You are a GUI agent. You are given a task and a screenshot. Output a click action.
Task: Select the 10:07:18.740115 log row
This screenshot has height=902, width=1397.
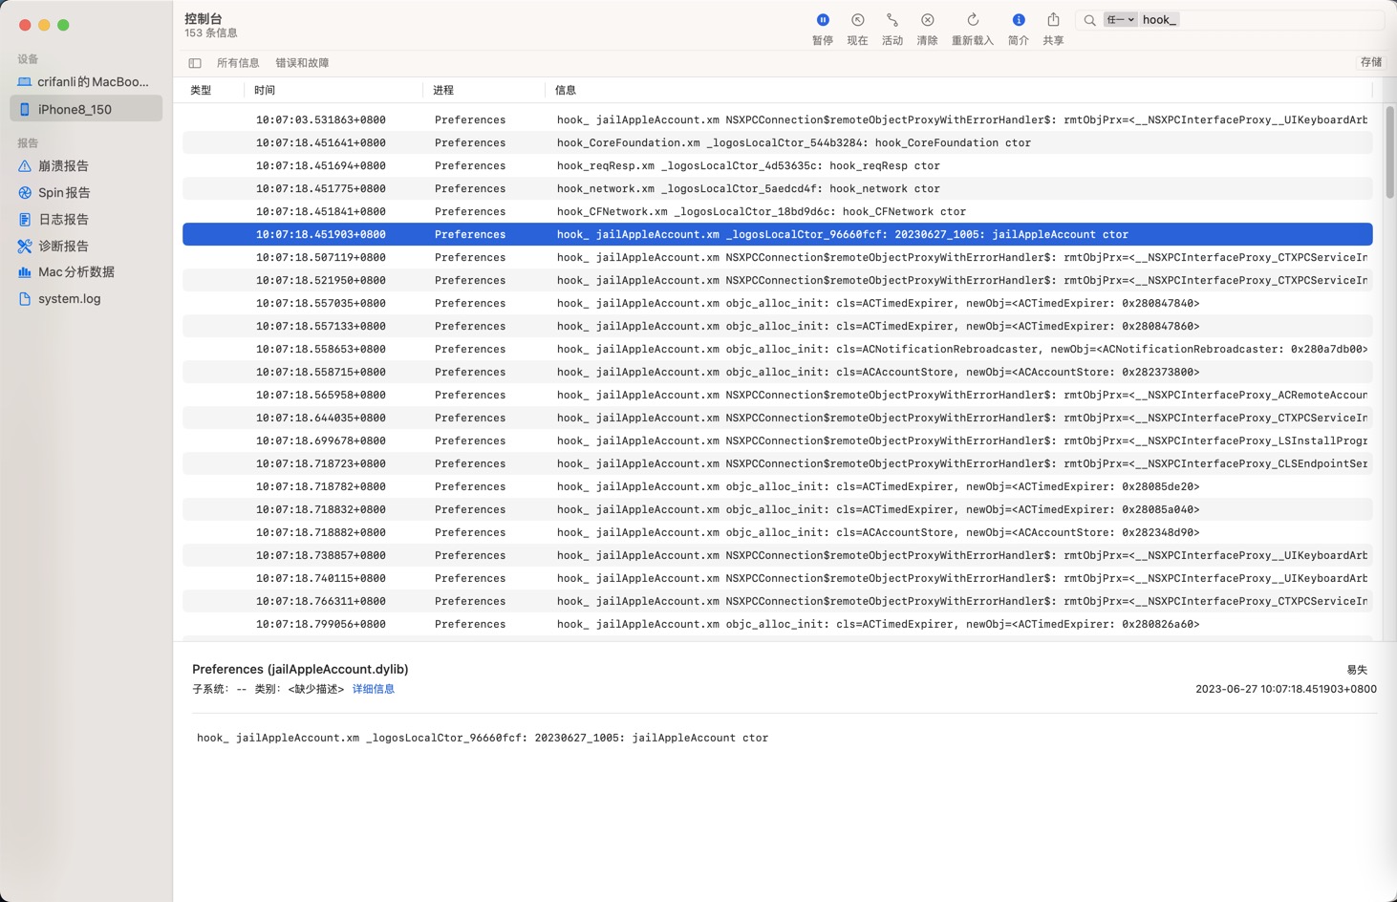pyautogui.click(x=777, y=578)
